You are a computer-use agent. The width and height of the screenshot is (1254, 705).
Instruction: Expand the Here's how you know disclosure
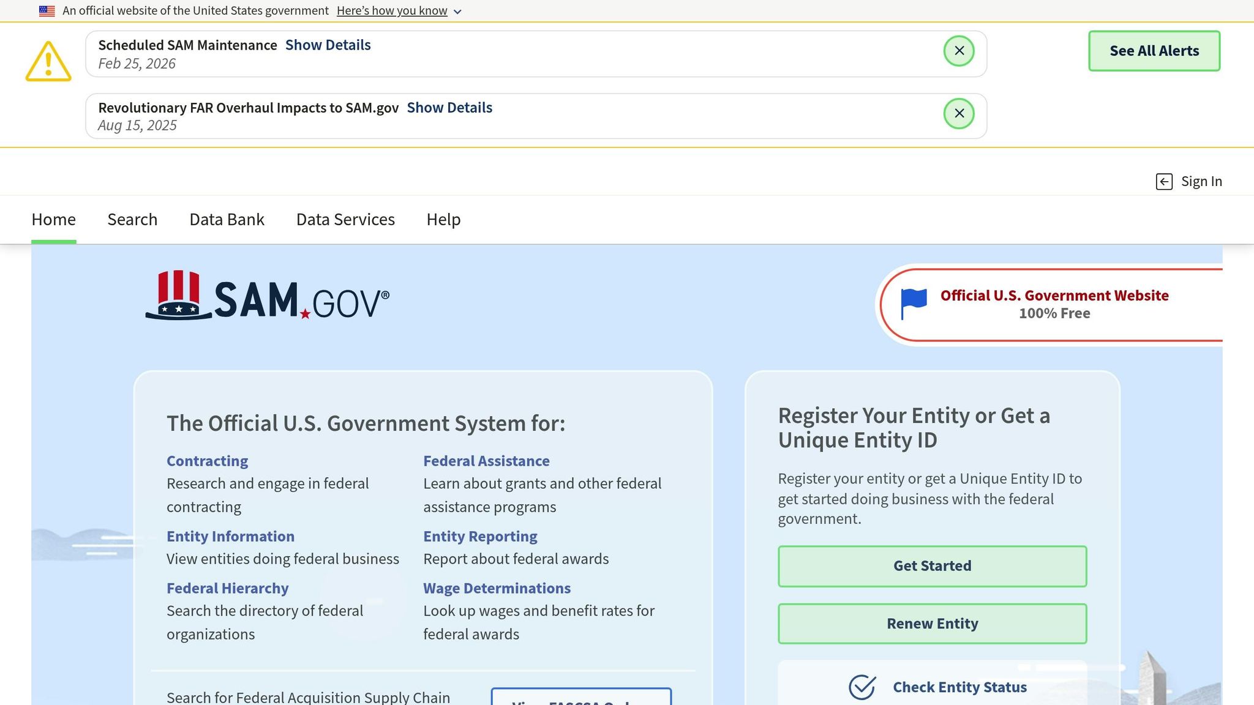tap(392, 10)
